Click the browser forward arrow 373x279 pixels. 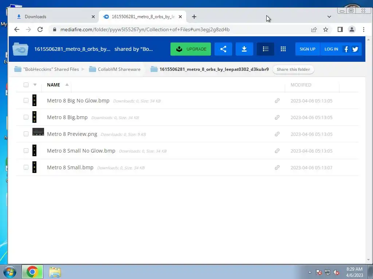click(28, 29)
